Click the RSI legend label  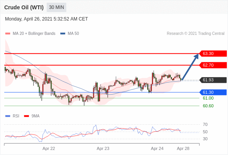[x=16, y=116]
